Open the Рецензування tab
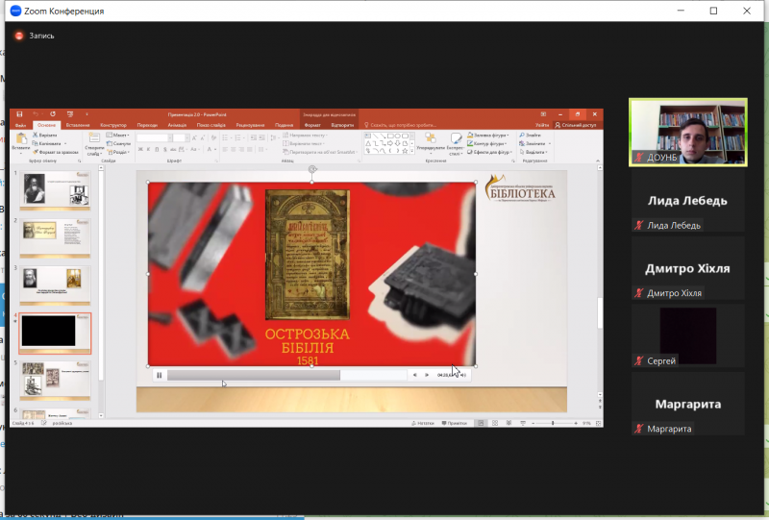The image size is (769, 520). tap(250, 125)
